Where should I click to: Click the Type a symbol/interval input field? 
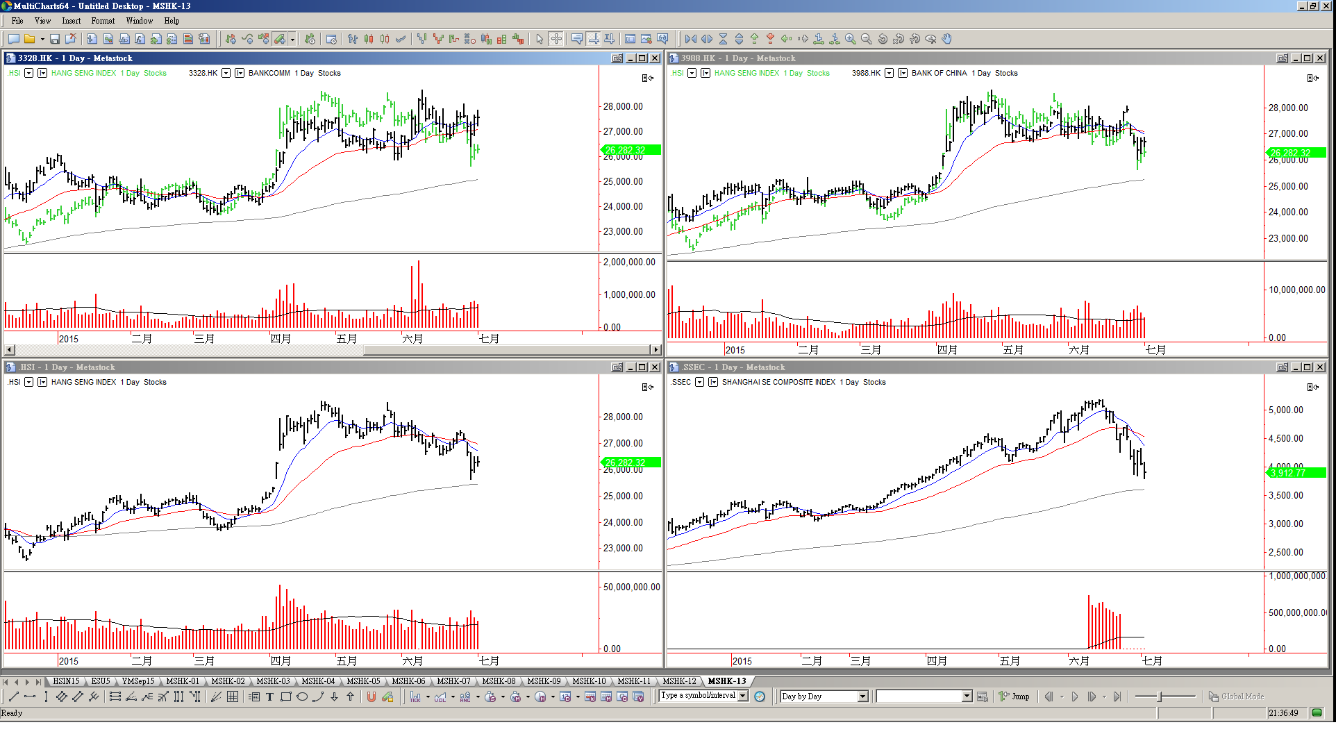pyautogui.click(x=698, y=696)
